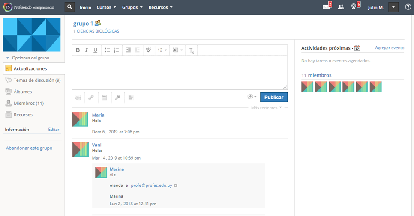Viewport: 414px width, 216px height.
Task: Click the clear formatting icon
Action: coord(192,50)
